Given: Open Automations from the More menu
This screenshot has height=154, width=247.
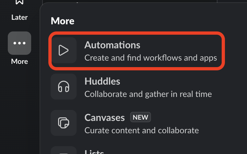Looking at the screenshot, I should [x=112, y=45].
